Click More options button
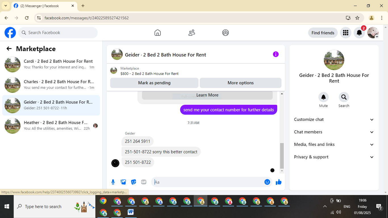The height and width of the screenshot is (218, 388). point(241,83)
